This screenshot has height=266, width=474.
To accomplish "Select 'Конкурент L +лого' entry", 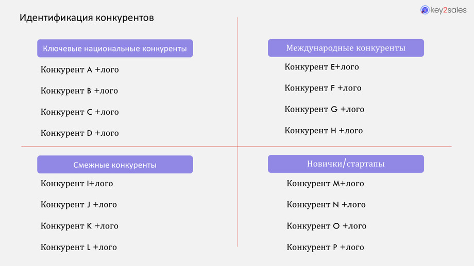I will (79, 247).
